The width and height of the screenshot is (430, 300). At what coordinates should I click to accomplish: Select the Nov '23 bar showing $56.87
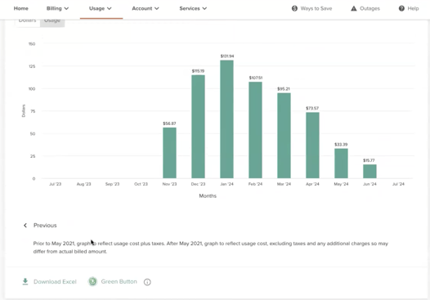[169, 153]
